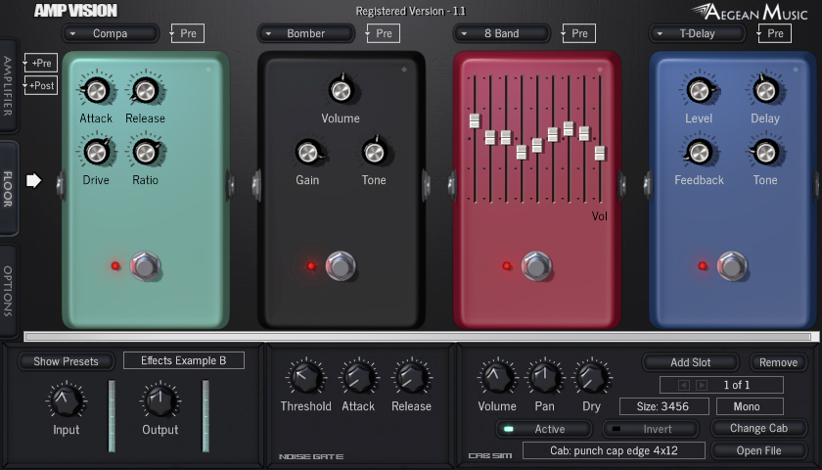This screenshot has width=822, height=470.
Task: Click the Bomber pedal Volume knob
Action: tap(341, 91)
